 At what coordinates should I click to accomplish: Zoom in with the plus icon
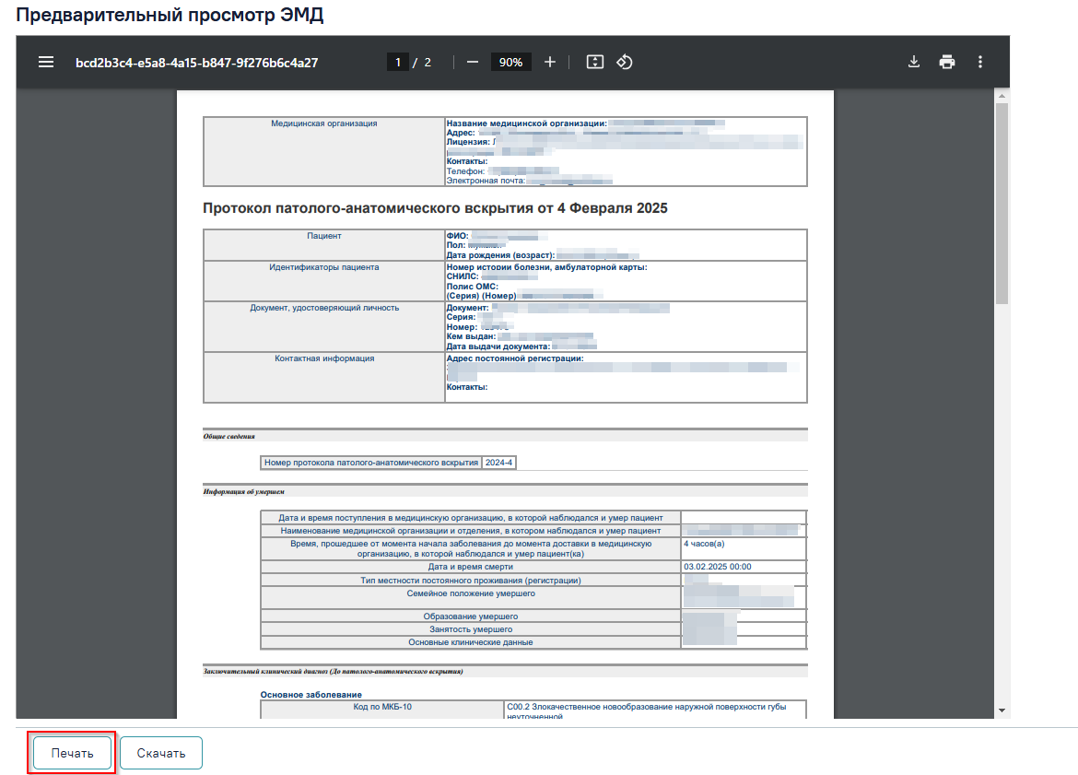pyautogui.click(x=550, y=62)
